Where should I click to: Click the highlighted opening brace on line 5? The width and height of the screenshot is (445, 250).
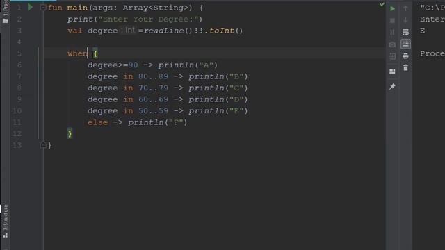tap(95, 53)
